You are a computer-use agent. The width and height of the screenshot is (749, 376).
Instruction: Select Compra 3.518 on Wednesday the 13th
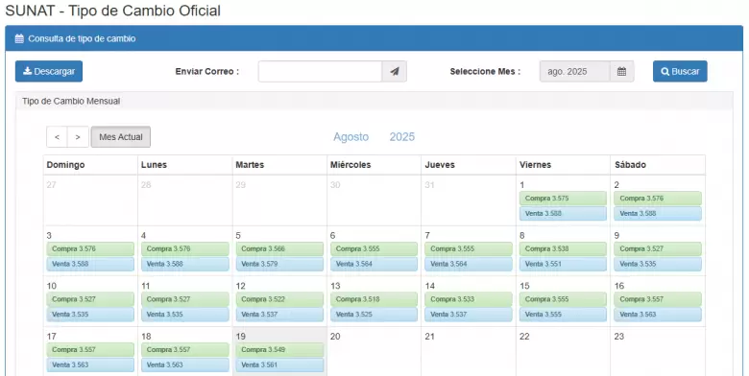[x=374, y=299]
